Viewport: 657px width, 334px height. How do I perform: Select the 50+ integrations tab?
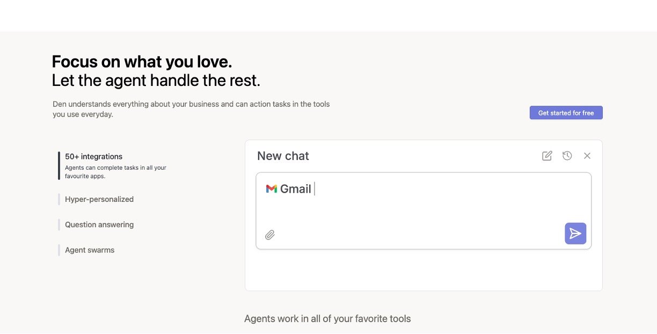[94, 157]
